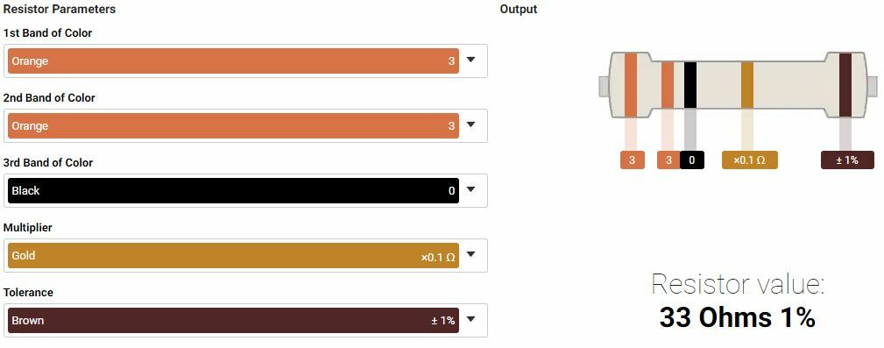Select the Orange 1st band color bar

click(233, 60)
